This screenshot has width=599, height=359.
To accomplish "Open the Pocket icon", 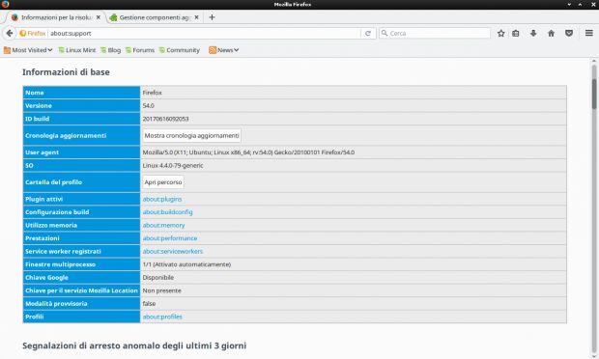I will coord(569,33).
